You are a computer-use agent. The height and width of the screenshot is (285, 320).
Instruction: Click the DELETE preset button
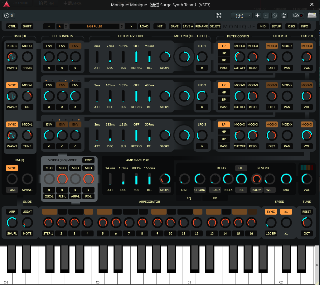tap(215, 26)
